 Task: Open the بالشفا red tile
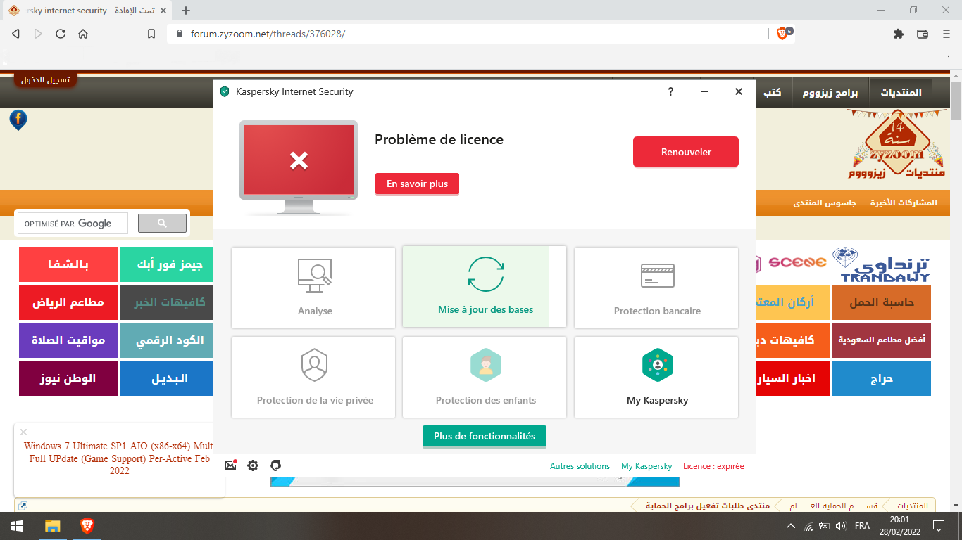tap(68, 264)
